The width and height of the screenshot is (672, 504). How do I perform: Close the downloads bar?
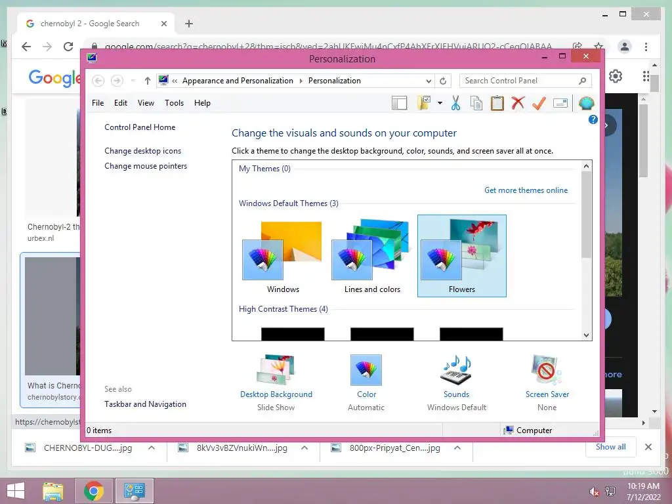pos(648,447)
